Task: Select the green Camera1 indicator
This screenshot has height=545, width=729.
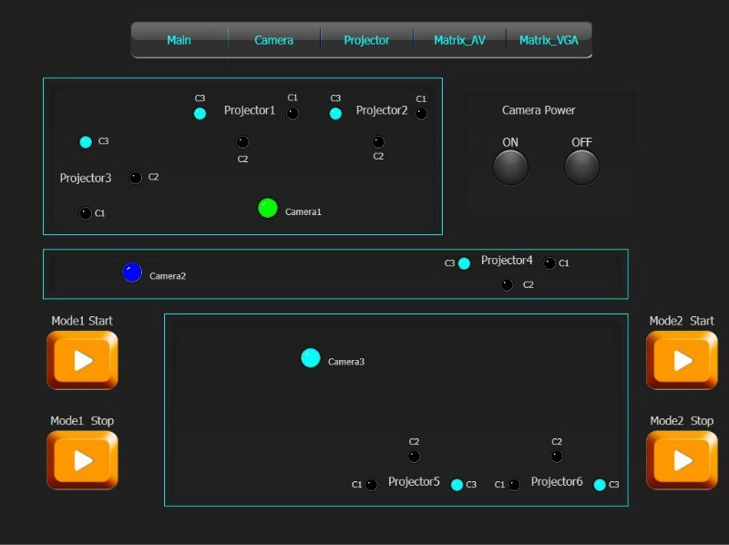Action: (268, 208)
